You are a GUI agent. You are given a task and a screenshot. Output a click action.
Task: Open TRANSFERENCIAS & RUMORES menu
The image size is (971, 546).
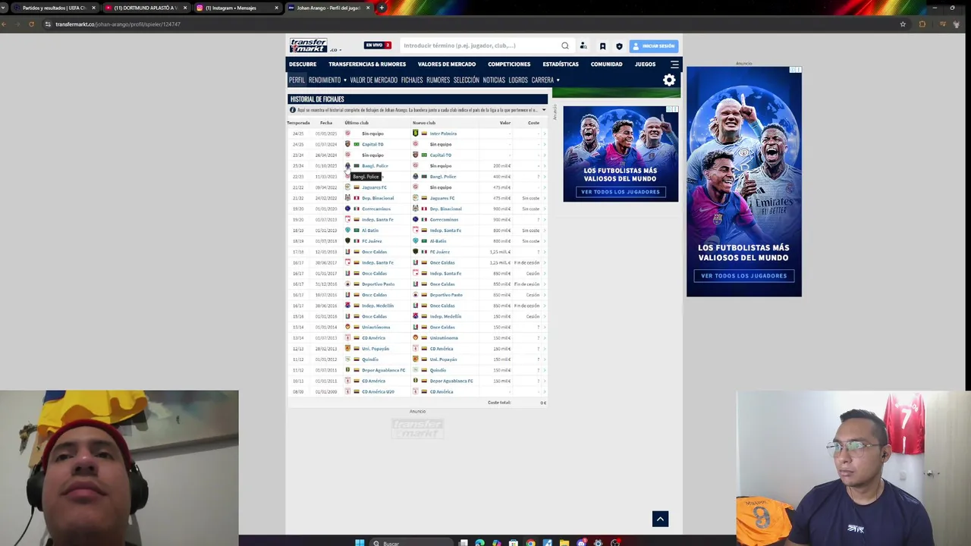pos(367,64)
